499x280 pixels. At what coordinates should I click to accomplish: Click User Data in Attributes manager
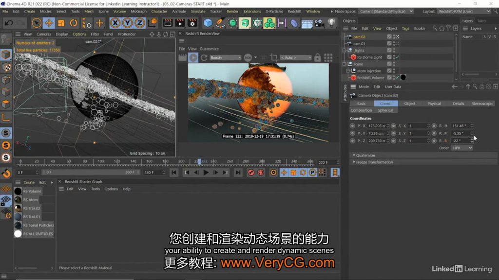[393, 87]
